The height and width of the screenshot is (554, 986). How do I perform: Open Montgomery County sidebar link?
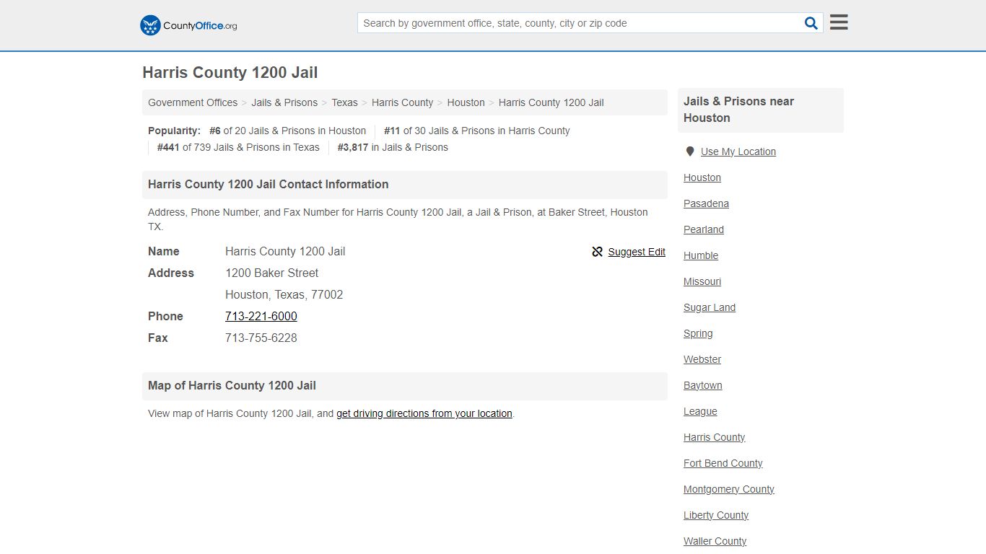click(729, 489)
